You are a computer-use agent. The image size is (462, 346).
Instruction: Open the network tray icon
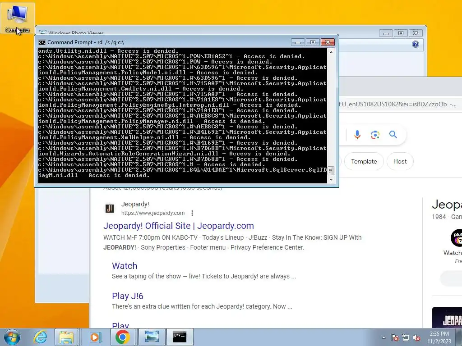(406, 337)
